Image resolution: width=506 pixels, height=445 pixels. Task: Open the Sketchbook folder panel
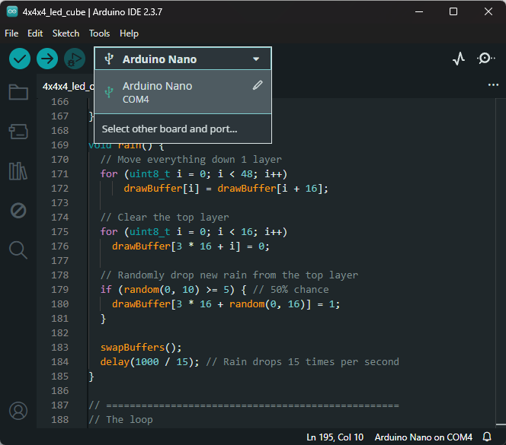[18, 93]
